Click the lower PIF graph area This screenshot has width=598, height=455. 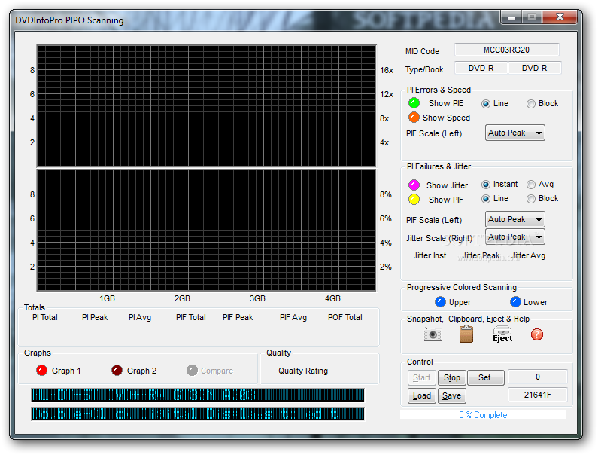click(x=206, y=230)
